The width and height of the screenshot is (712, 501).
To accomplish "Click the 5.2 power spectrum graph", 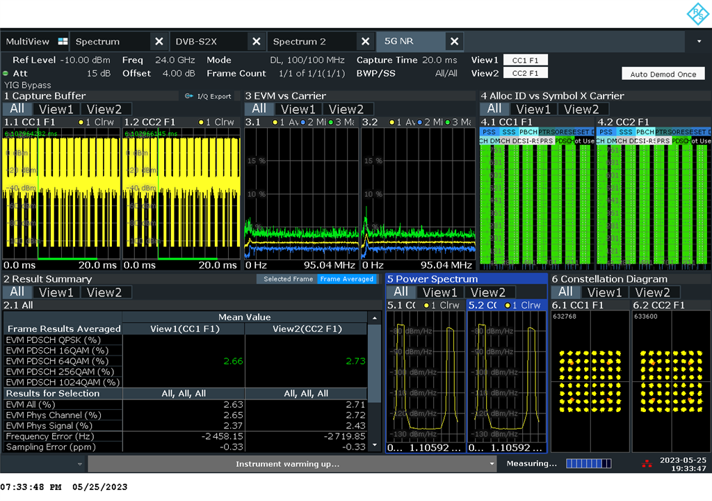I will (507, 376).
